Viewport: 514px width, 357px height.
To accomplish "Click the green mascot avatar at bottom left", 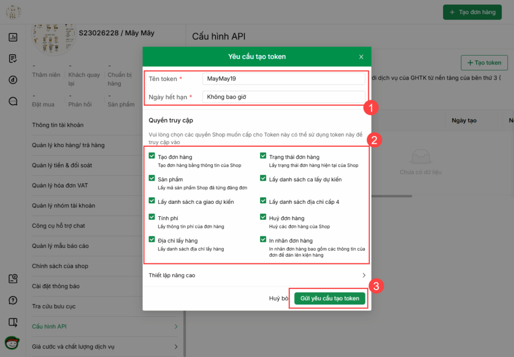I will click(x=12, y=343).
